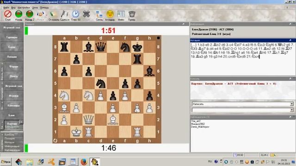Click the white king on b1

point(76,132)
